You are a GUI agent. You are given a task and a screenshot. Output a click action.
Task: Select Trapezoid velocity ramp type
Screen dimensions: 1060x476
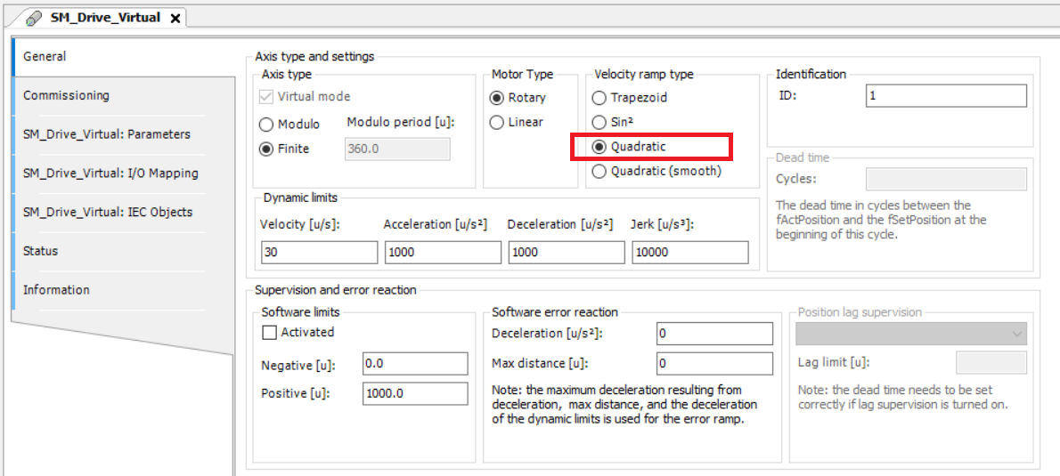(x=599, y=98)
